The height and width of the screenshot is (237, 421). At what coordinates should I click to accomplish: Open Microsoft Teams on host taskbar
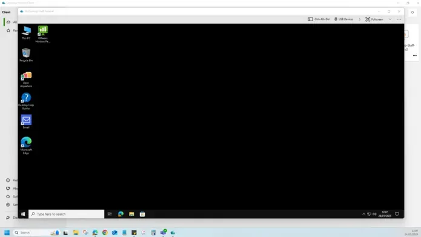[163, 232]
